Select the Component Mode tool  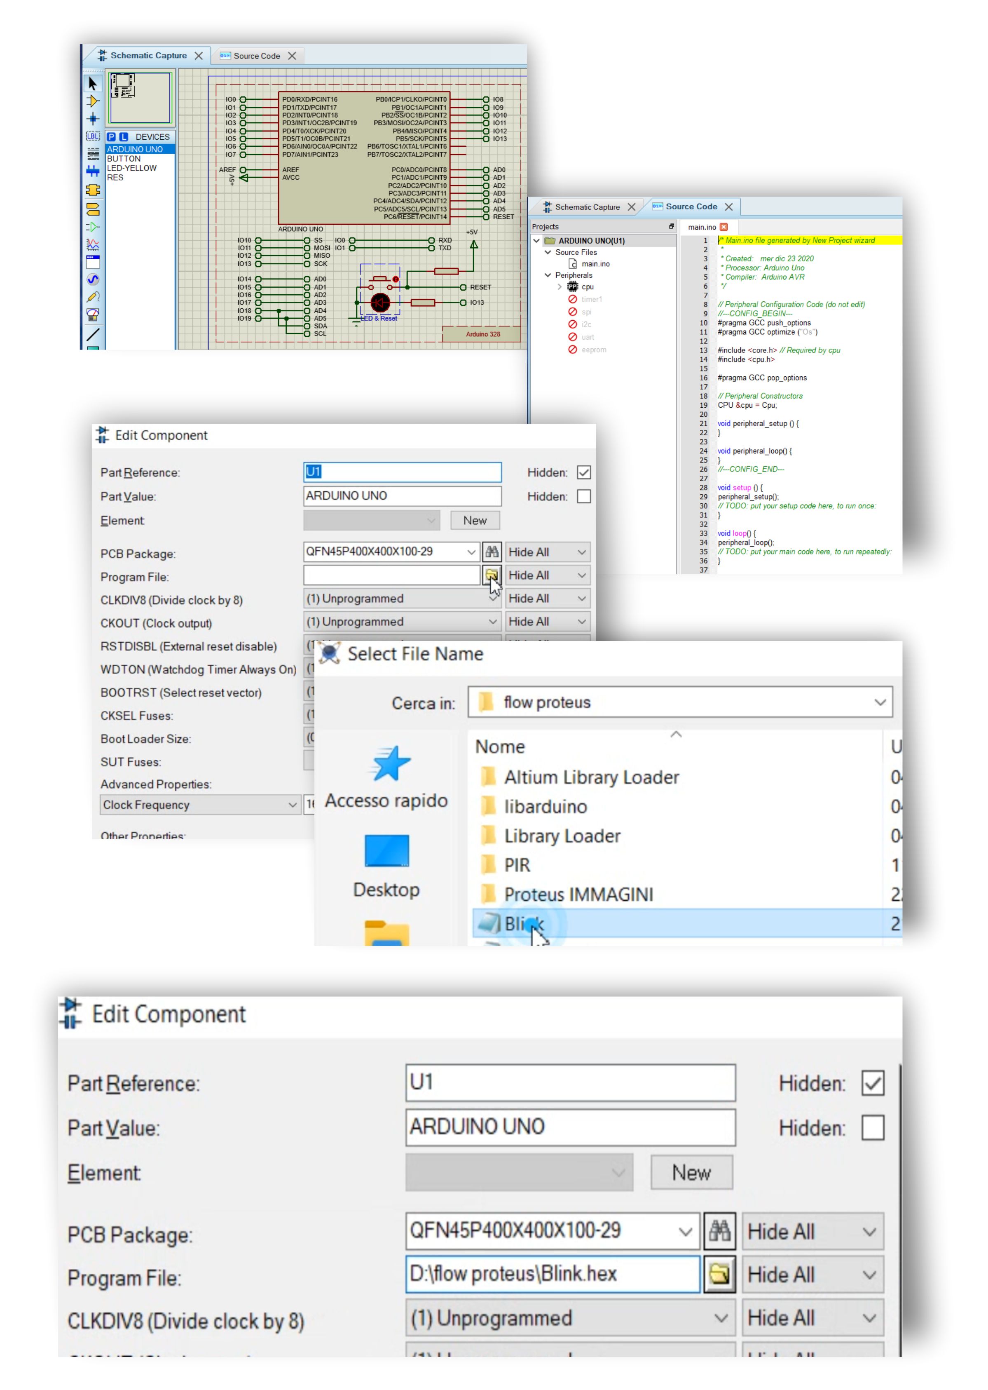pyautogui.click(x=92, y=101)
